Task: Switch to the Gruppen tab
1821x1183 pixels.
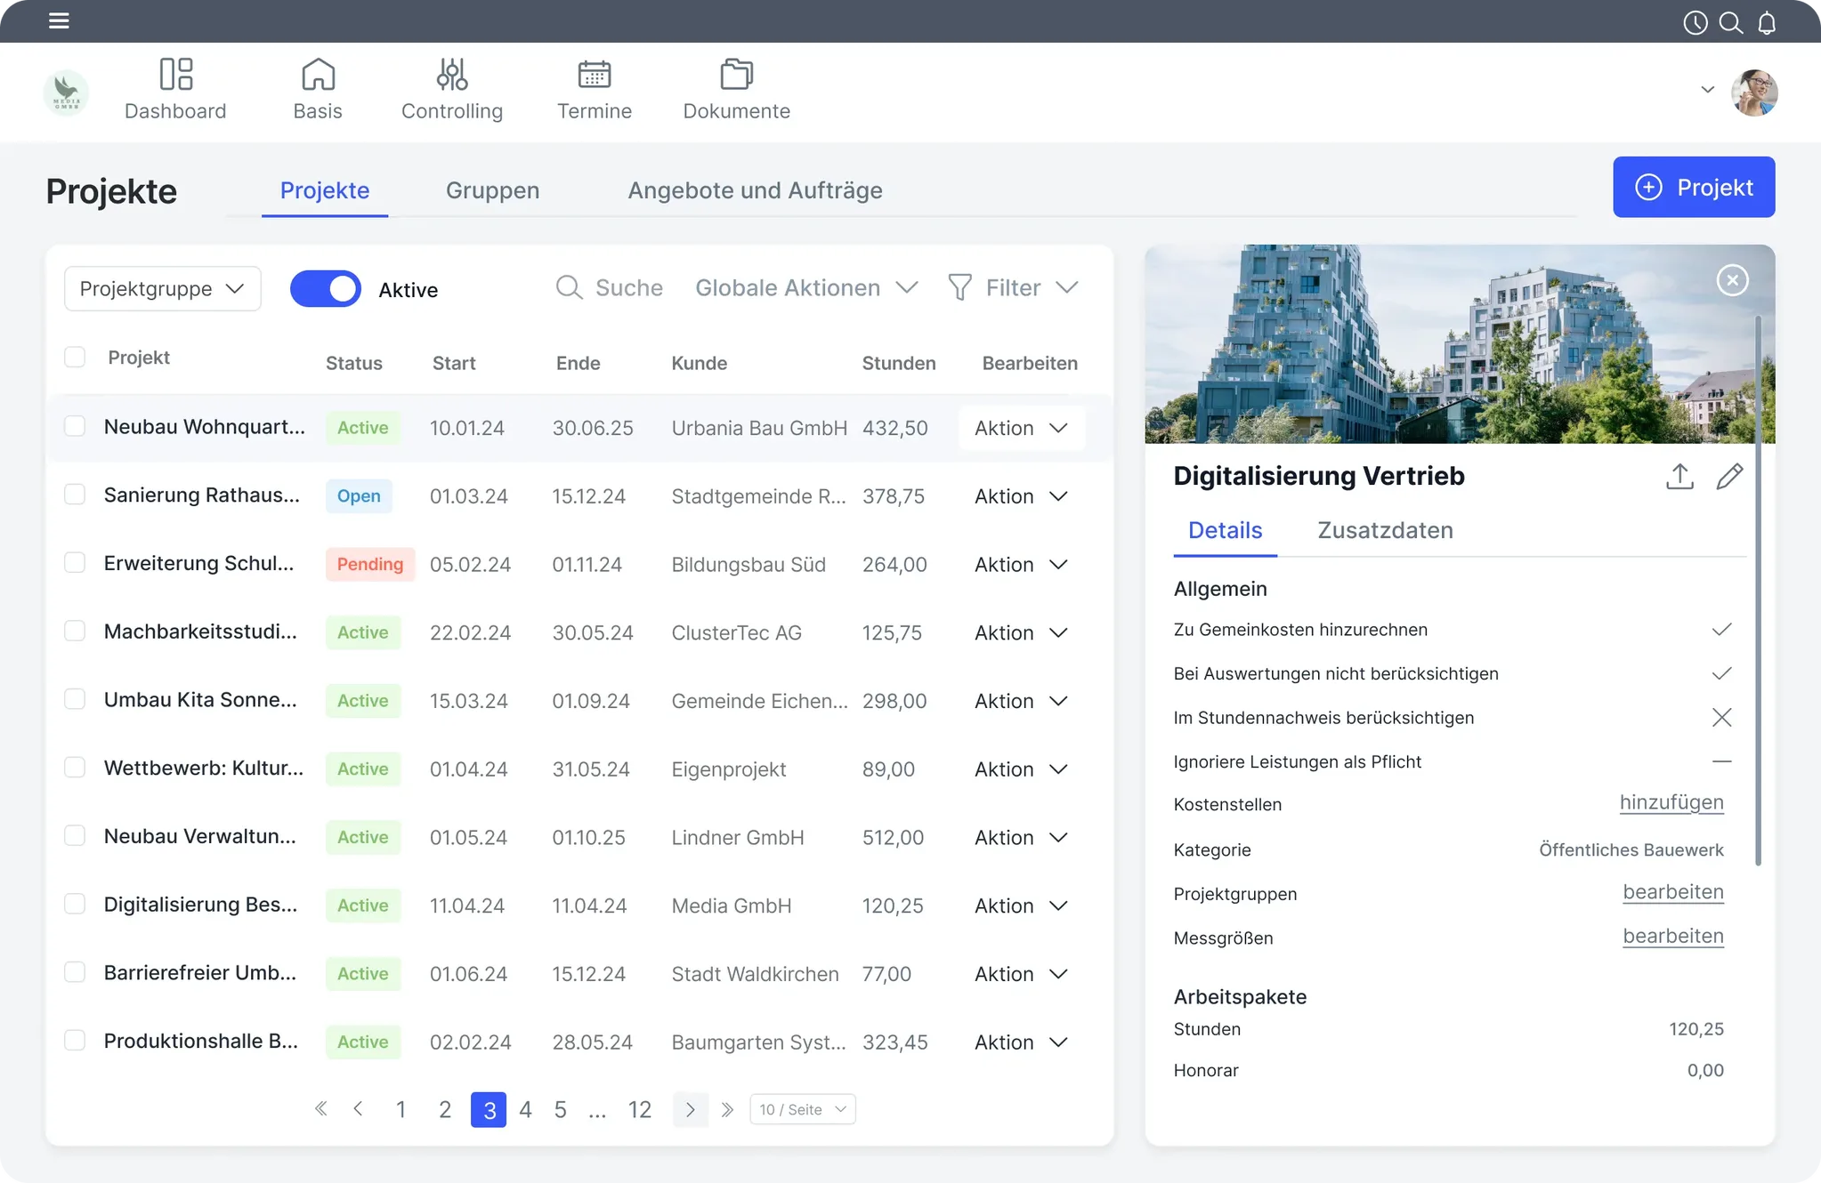Action: (492, 190)
